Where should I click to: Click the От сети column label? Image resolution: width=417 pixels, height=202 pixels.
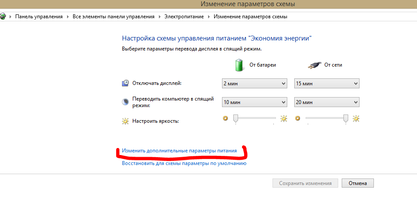pos(333,65)
